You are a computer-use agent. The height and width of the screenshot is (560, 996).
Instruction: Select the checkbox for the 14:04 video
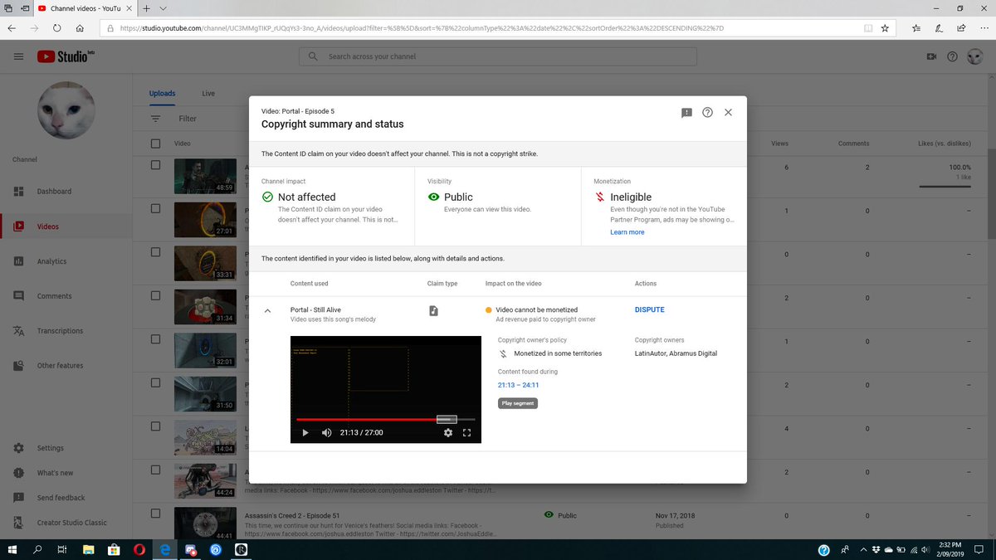pos(155,426)
